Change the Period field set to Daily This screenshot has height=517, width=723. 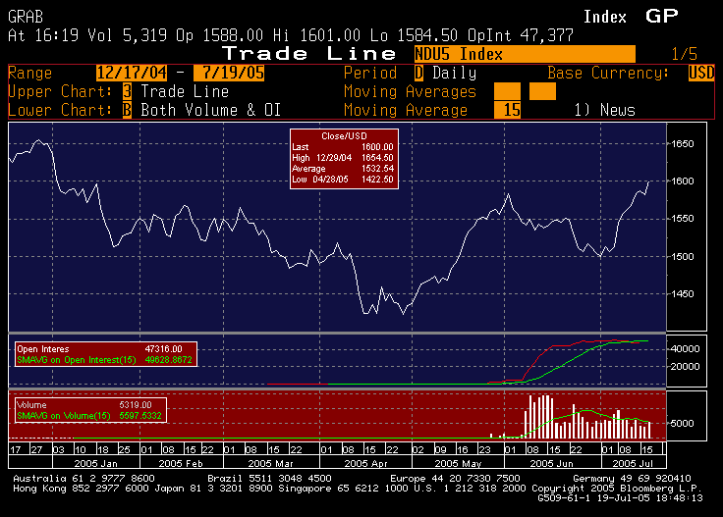[418, 73]
